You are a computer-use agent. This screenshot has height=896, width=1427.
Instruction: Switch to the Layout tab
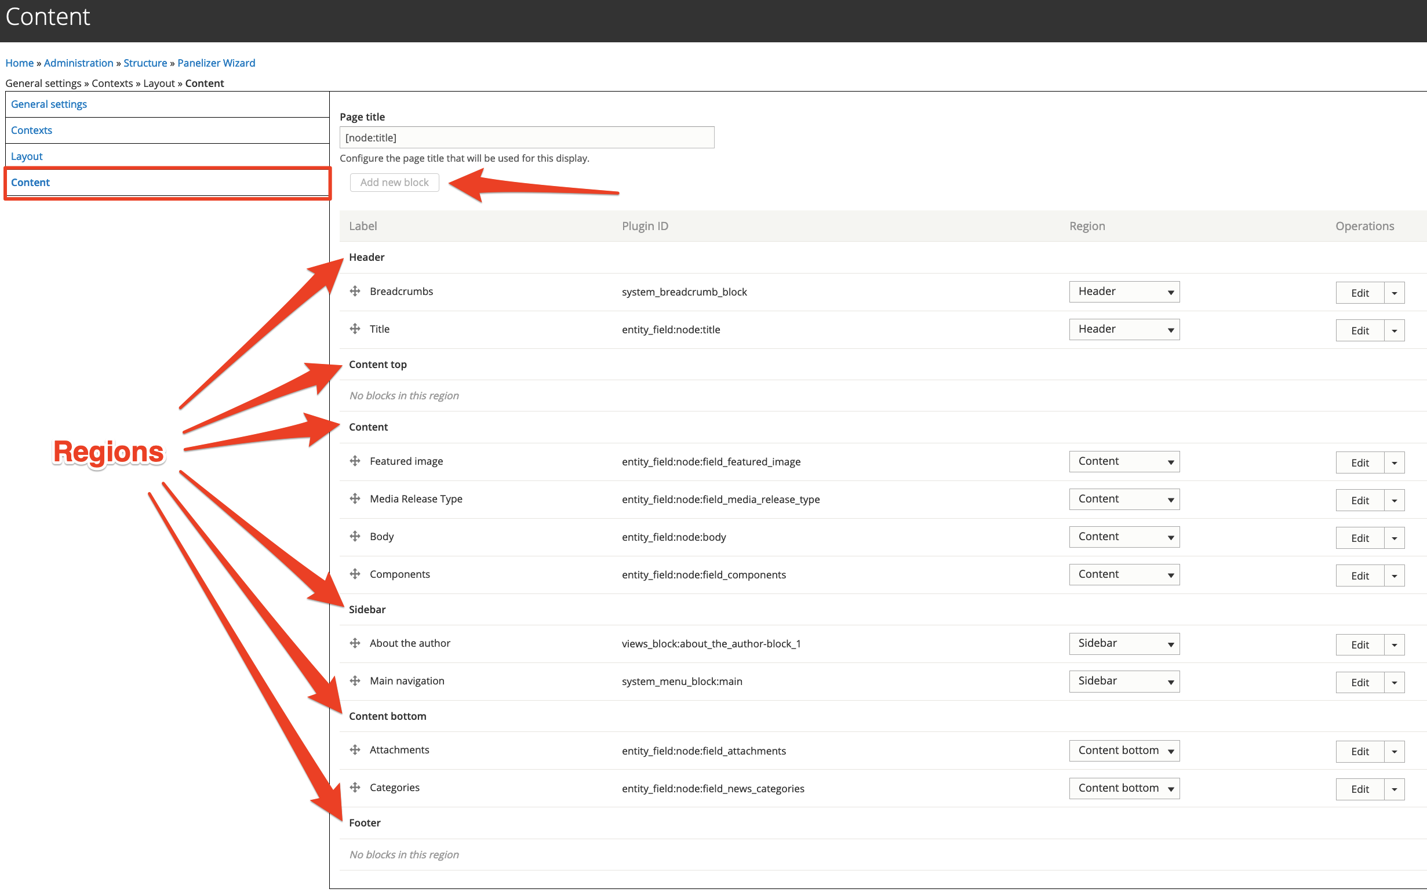click(x=26, y=156)
